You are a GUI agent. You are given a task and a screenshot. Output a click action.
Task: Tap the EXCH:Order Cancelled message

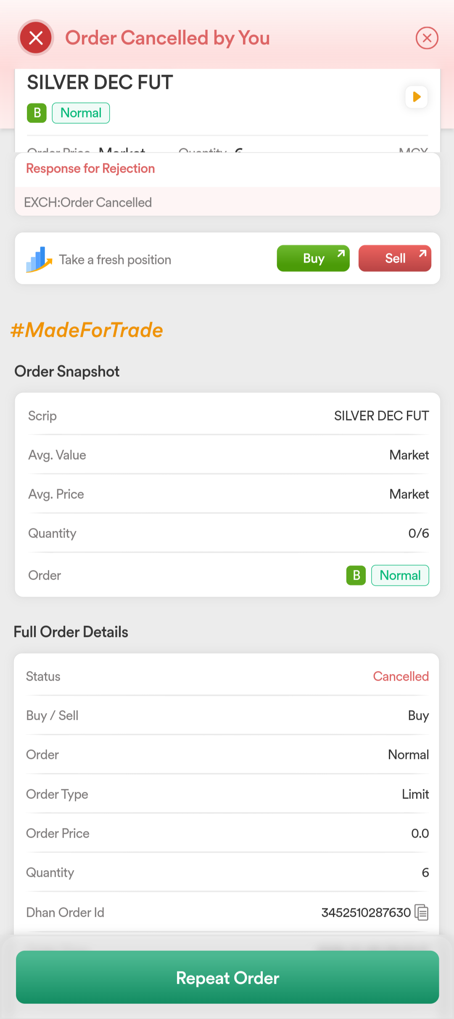[x=88, y=202]
